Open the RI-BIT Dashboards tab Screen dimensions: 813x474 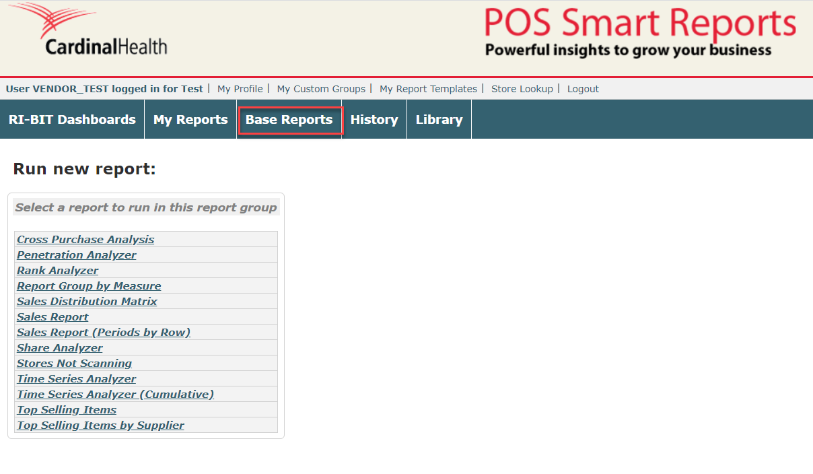[x=72, y=120]
